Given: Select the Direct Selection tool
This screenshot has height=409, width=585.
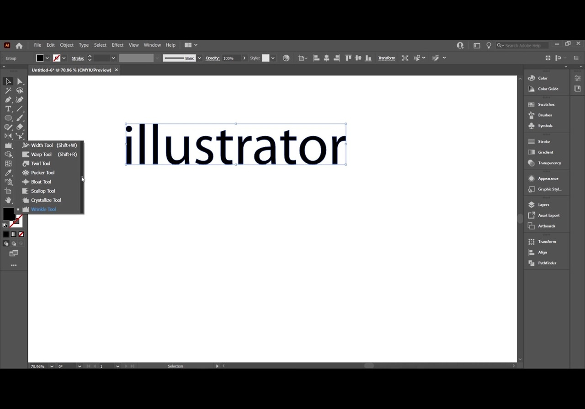Looking at the screenshot, I should click(20, 81).
